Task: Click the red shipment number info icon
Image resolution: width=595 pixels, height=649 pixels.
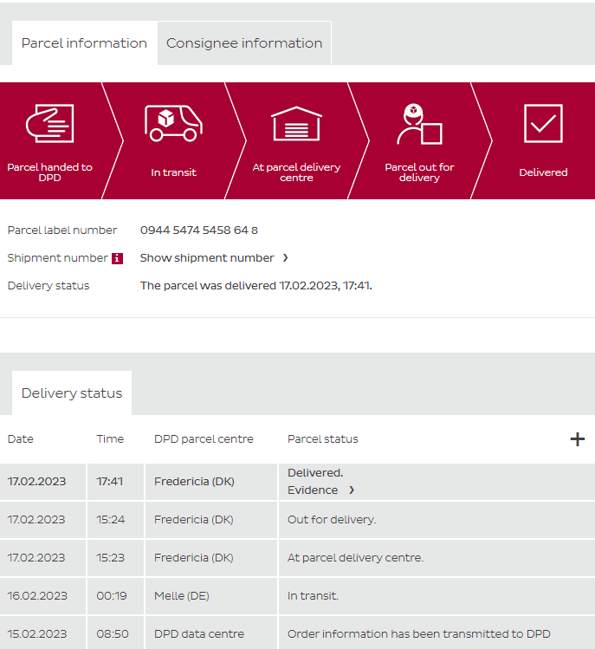Action: (117, 258)
